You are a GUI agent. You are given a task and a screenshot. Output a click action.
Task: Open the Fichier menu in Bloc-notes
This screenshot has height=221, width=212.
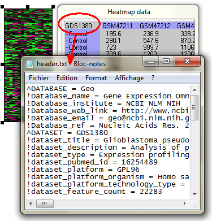[x=38, y=78]
